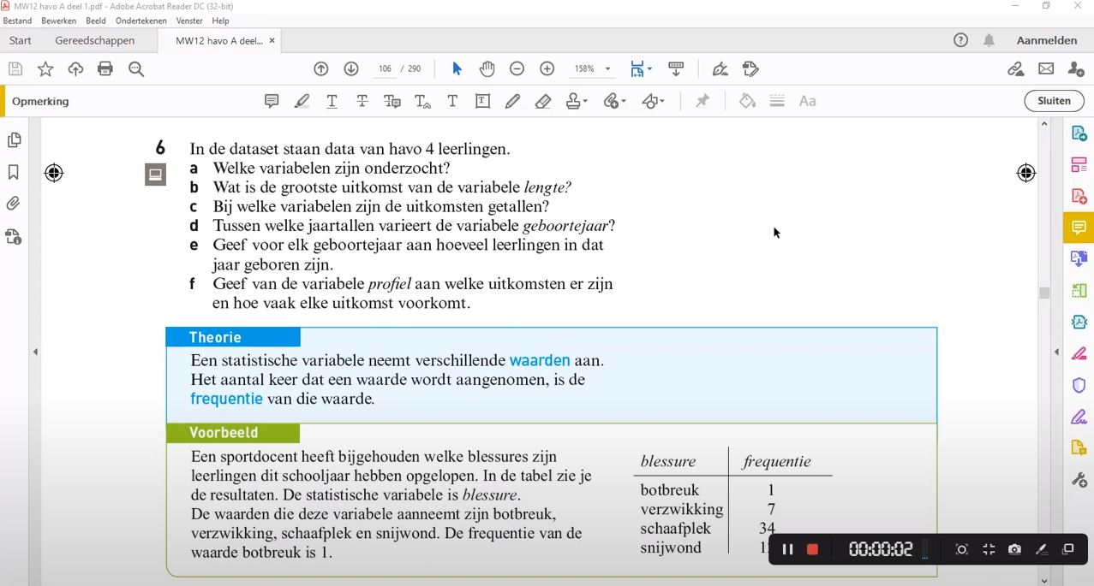
Task: Open the Venster menu
Action: [189, 21]
